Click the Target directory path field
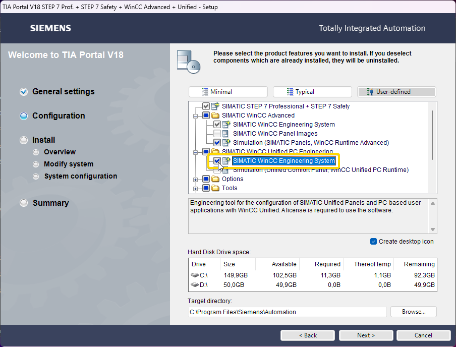The image size is (456, 347). point(288,312)
